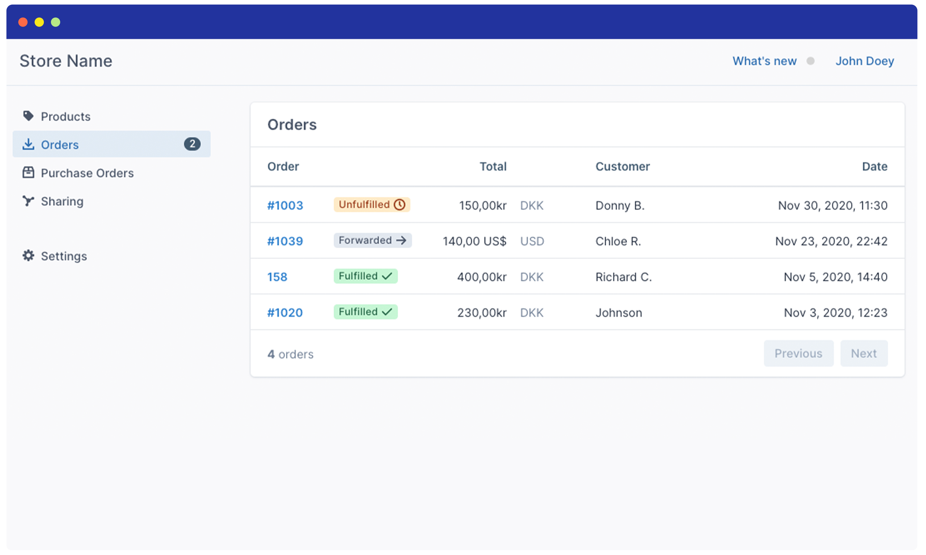Viewport: 926px width, 555px height.
Task: Open order #1039
Action: 285,241
